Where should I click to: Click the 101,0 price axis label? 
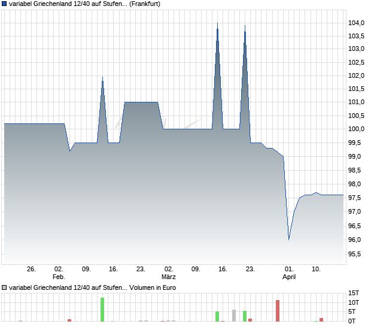point(356,102)
